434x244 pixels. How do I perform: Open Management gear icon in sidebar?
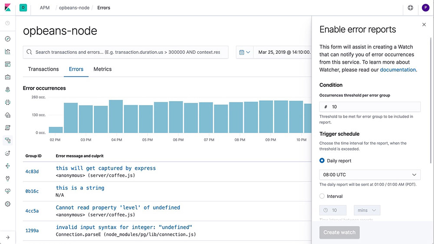(x=7, y=204)
